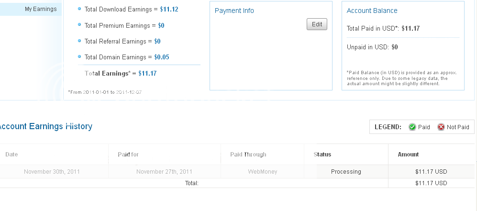Click the Total Domain Earnings bullet icon
The height and width of the screenshot is (211, 477).
(x=79, y=57)
